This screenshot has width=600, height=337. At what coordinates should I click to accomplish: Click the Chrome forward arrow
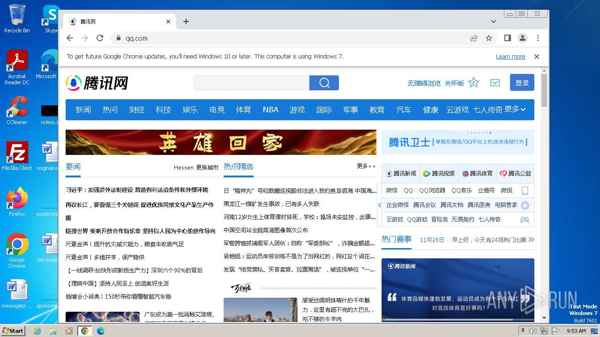(85, 38)
